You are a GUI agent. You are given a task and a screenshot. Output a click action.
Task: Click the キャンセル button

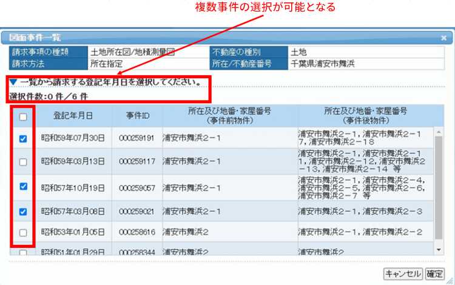tap(403, 273)
